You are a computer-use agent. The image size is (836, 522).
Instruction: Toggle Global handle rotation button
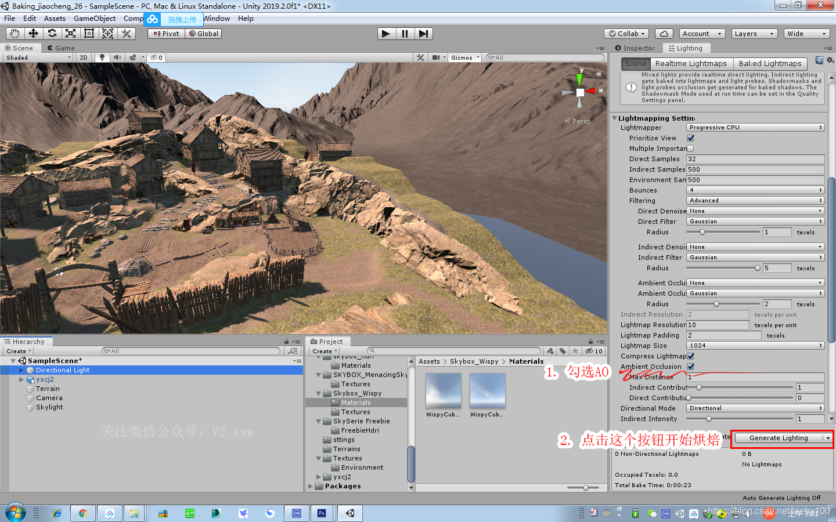click(203, 34)
